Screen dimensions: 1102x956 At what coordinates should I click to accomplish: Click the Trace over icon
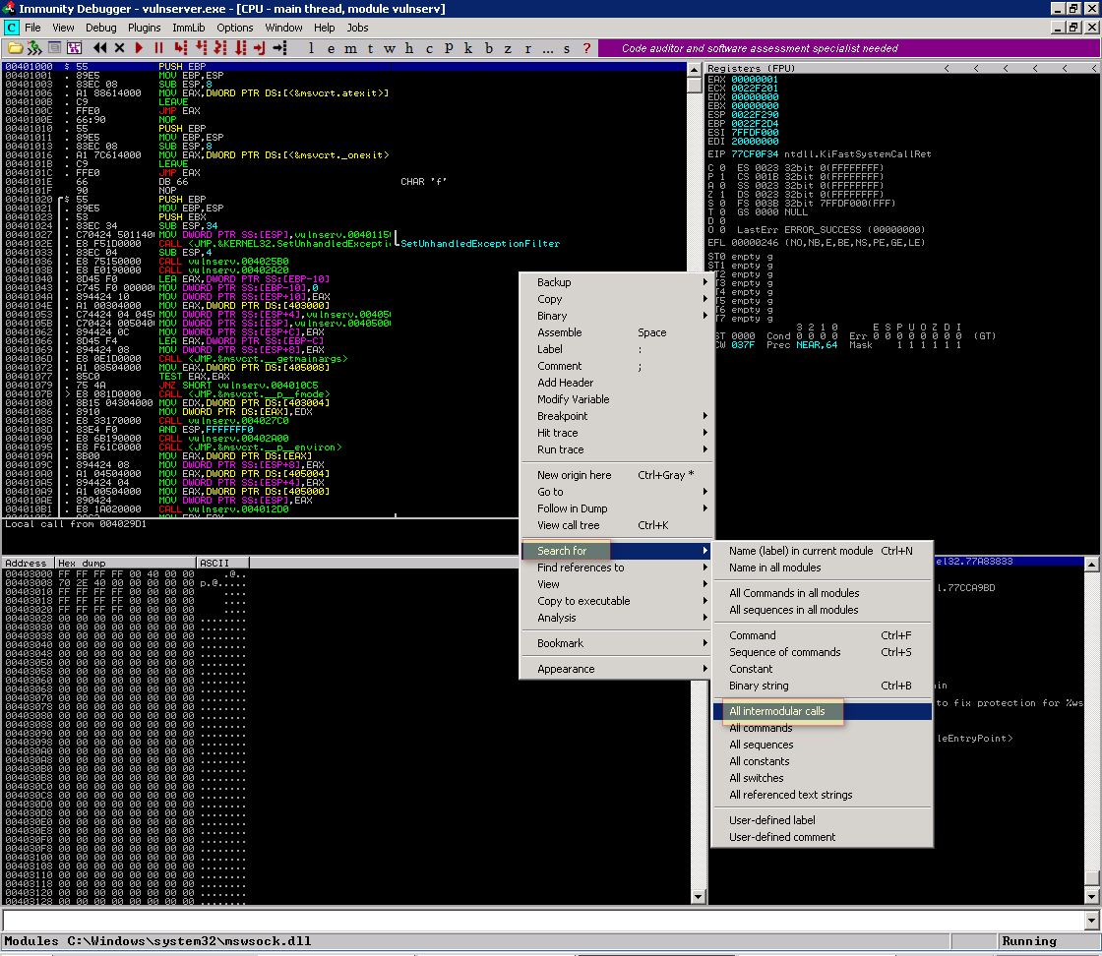coord(240,48)
